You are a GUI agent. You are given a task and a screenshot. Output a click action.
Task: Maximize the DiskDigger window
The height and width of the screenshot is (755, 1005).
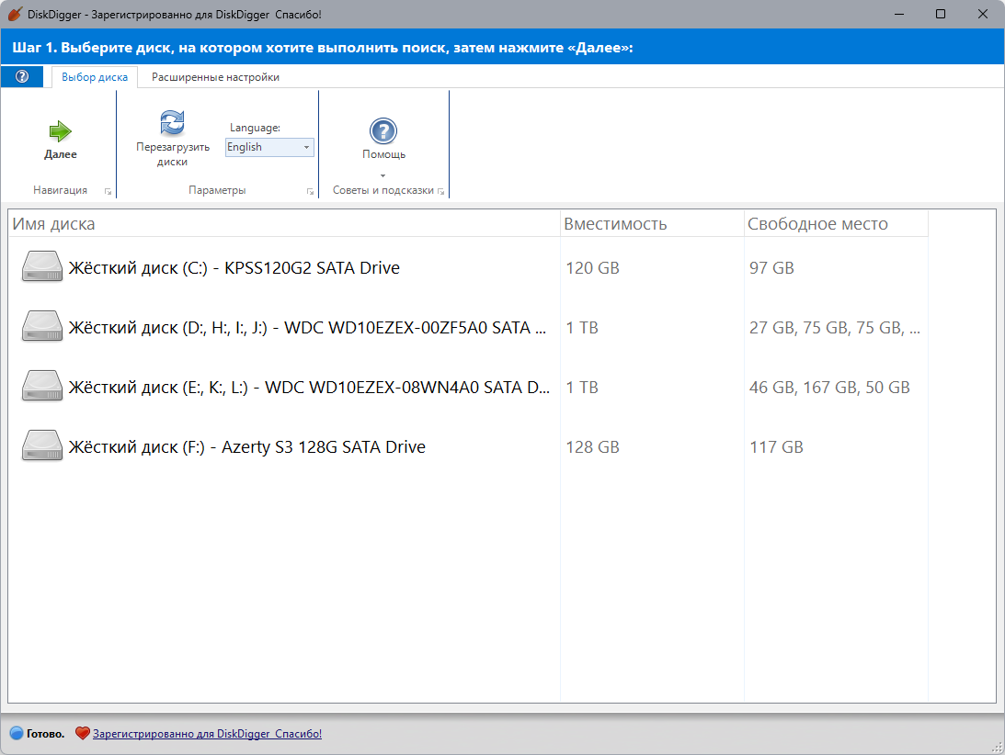tap(941, 14)
